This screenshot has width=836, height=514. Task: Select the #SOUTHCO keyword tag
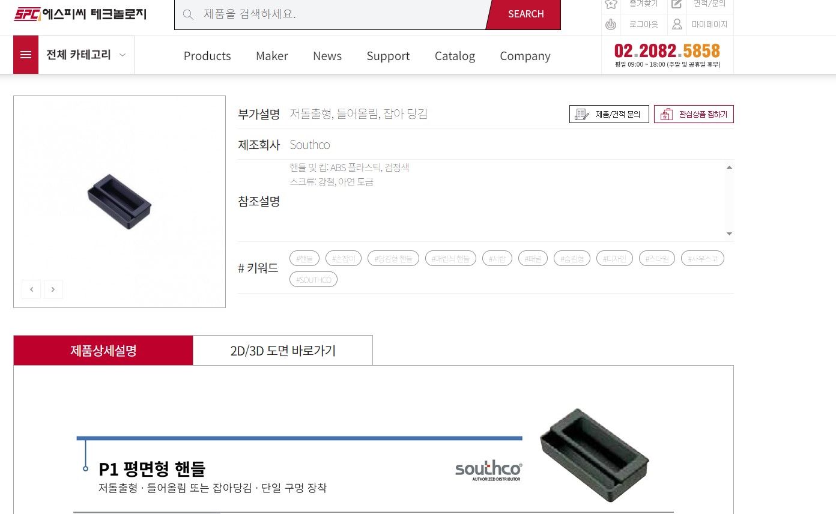point(313,280)
